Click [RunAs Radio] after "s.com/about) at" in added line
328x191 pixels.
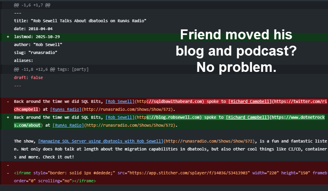pos(68,125)
